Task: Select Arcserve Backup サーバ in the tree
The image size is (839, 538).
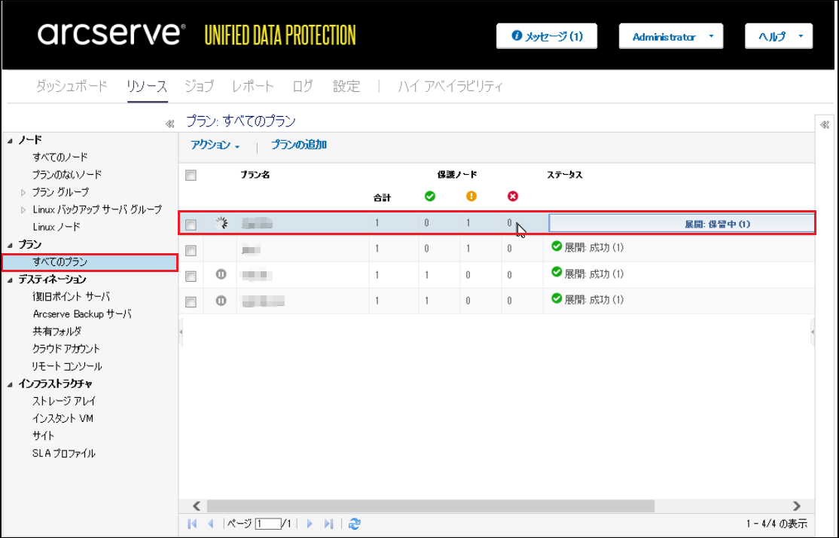Action: point(82,314)
